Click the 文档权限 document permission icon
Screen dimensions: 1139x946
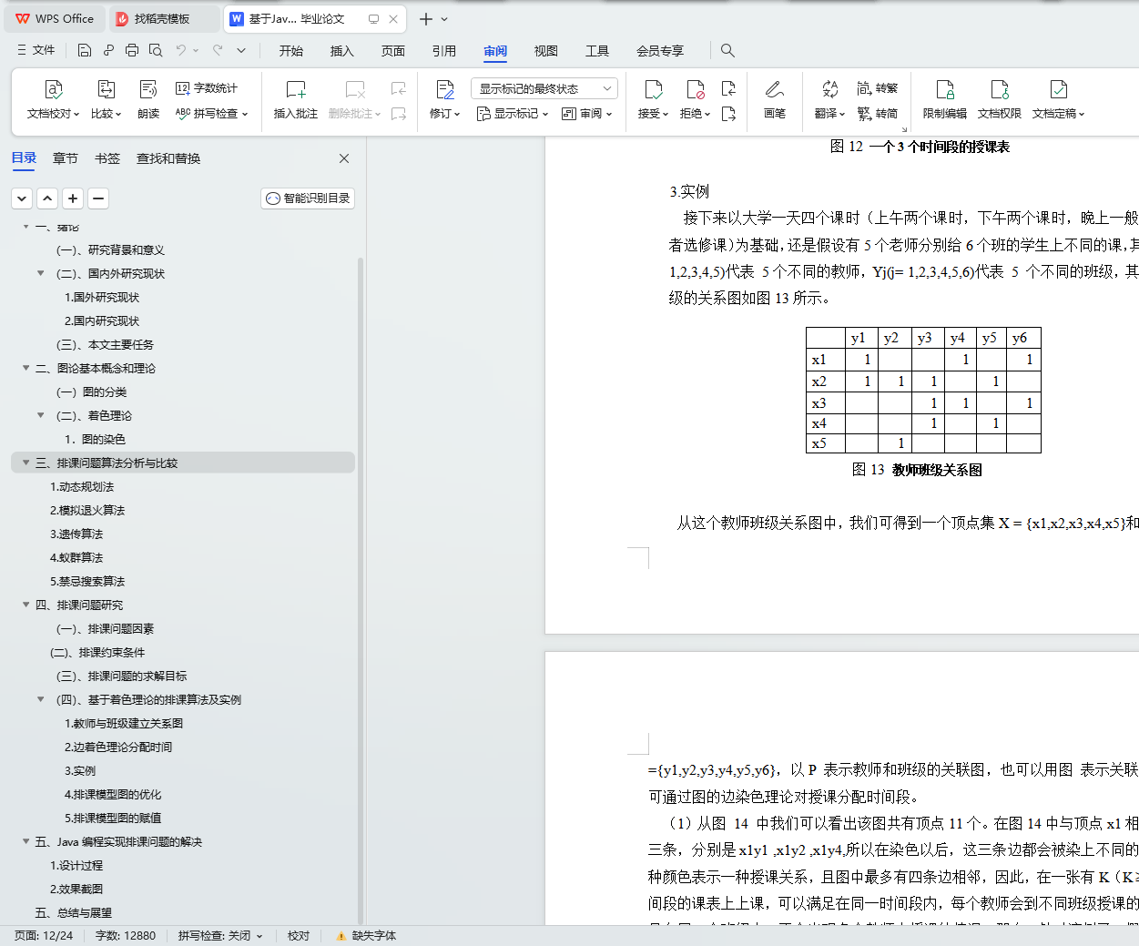point(1000,89)
